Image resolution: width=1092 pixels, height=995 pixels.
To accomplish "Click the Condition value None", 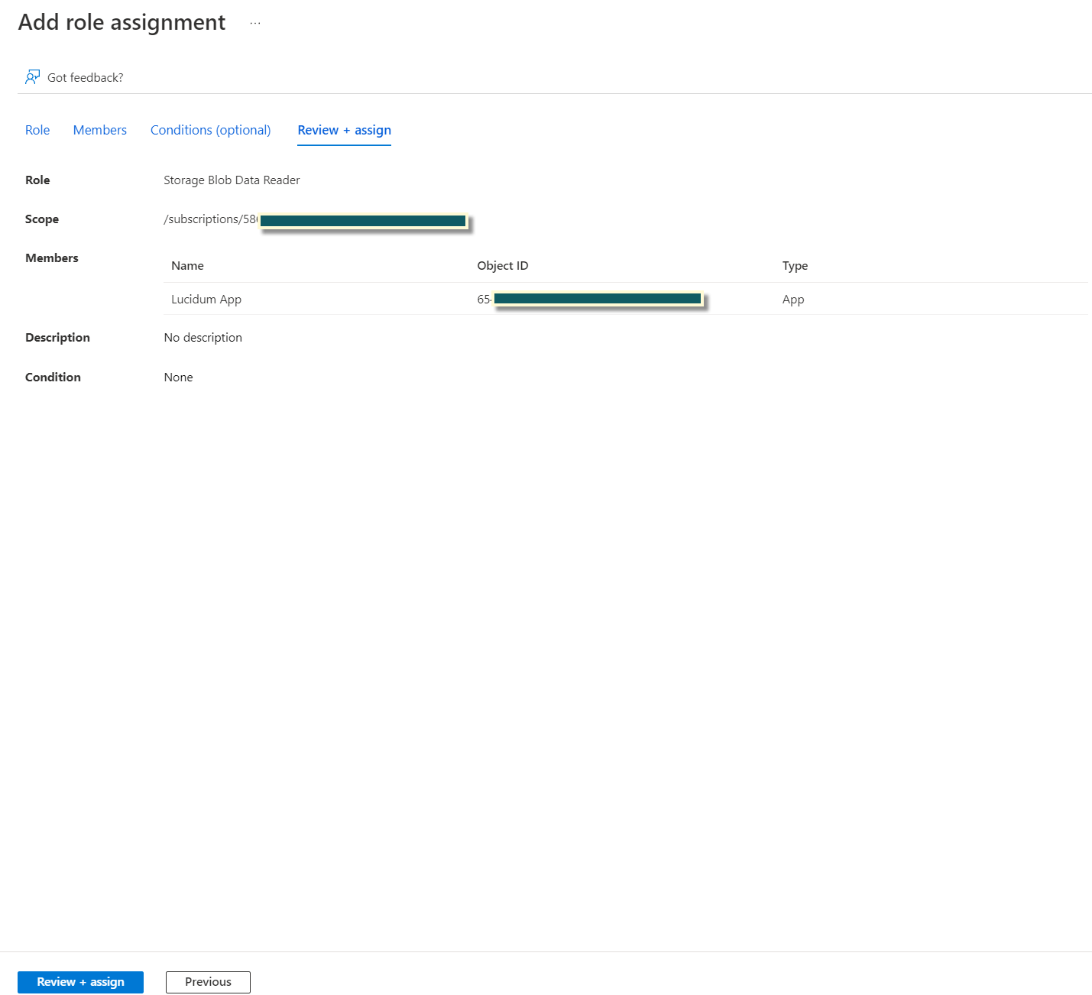I will pos(178,378).
